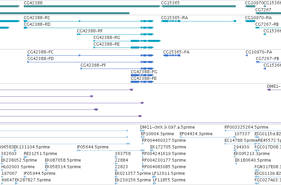Screen dimensions: 281x185
Task: Click the EK058314.5prime feature label
Action: pyautogui.click(x=63, y=167)
